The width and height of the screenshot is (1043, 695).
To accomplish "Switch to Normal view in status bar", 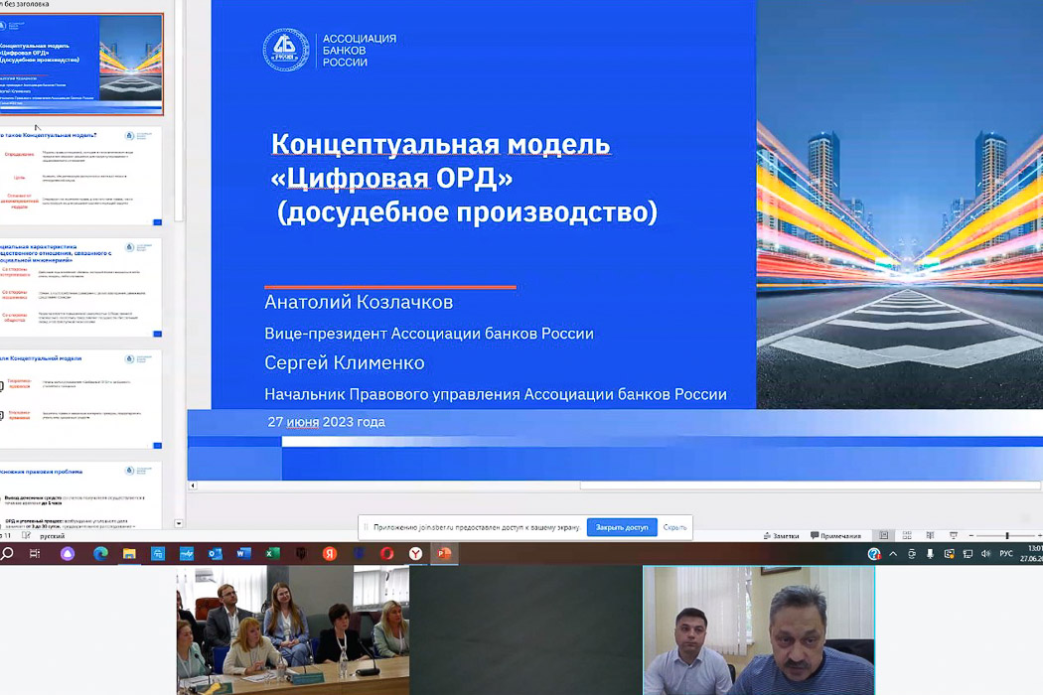I will pyautogui.click(x=883, y=535).
